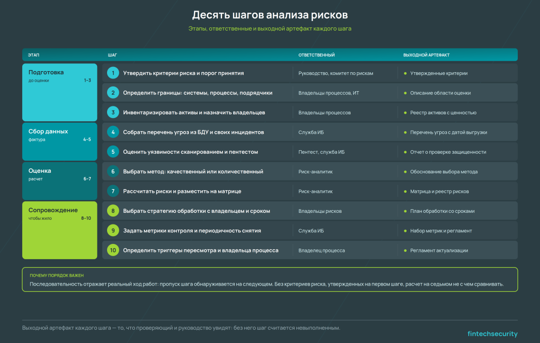This screenshot has width=540, height=343.
Task: Select step text Определить границы: системы, процессы, подрядчики
Action: pos(198,93)
